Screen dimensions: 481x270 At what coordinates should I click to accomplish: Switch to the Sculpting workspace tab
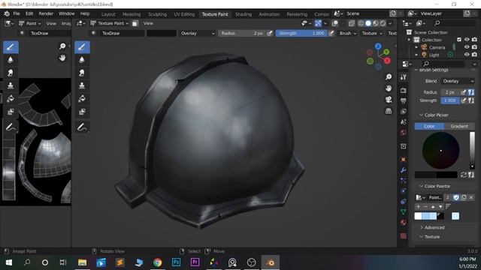click(157, 14)
